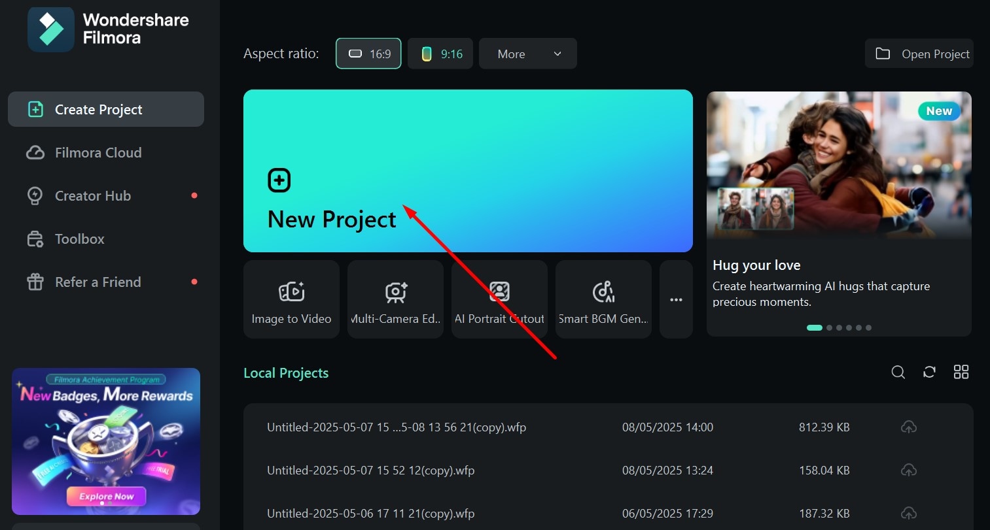Upload the 158.04 KB project to cloud
Viewport: 990px width, 530px height.
coord(909,471)
